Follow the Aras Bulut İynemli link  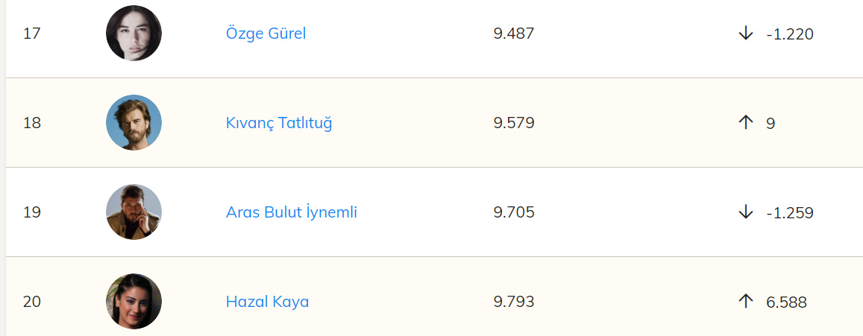coord(292,212)
